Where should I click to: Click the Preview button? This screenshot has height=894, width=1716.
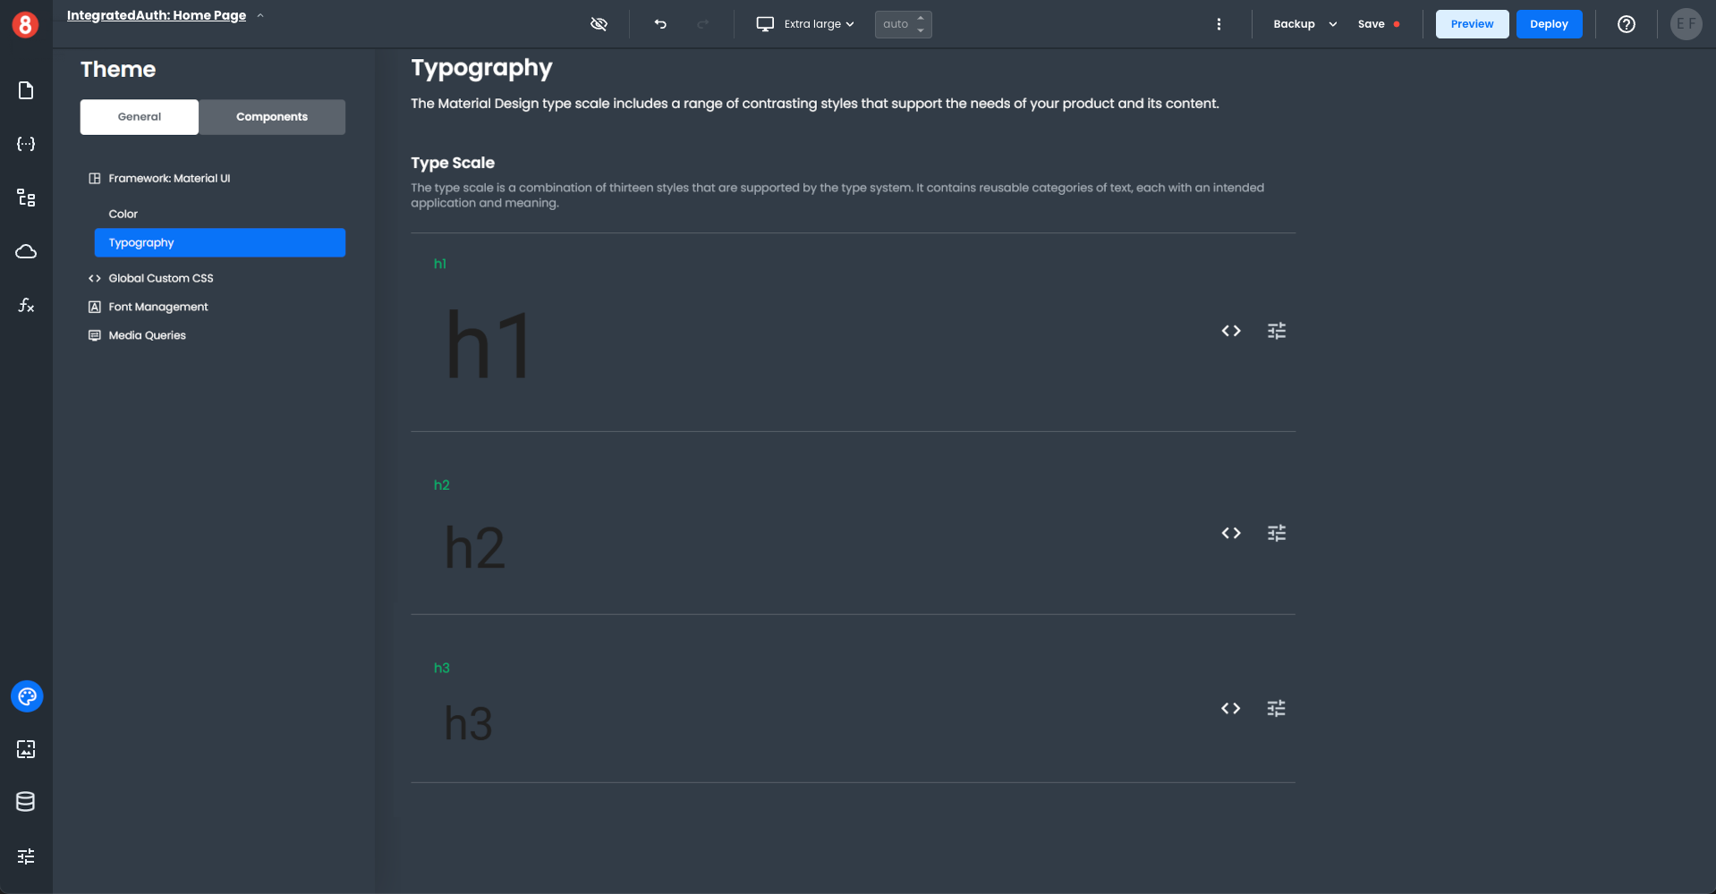[x=1472, y=24]
